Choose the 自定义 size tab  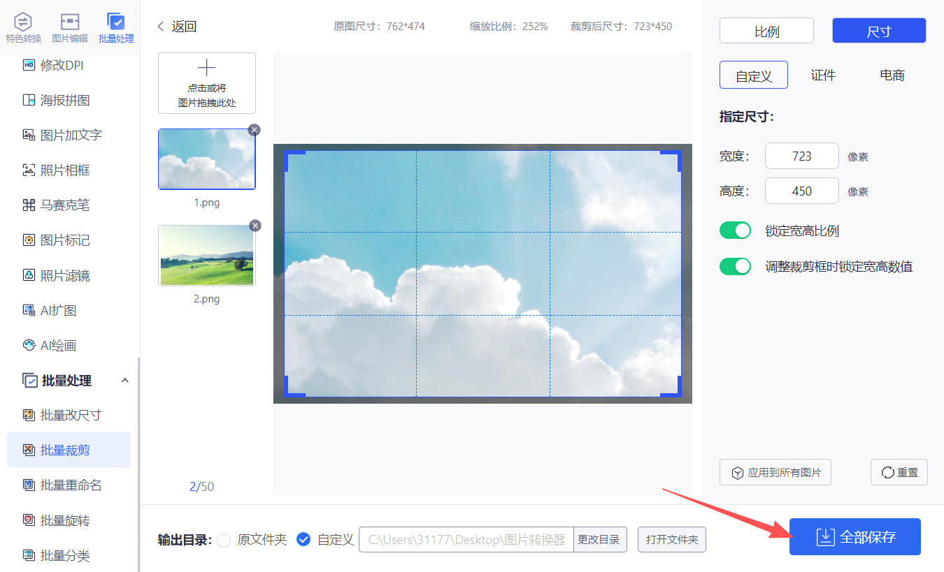point(754,75)
